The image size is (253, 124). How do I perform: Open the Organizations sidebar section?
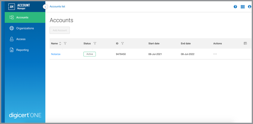tap(25, 28)
